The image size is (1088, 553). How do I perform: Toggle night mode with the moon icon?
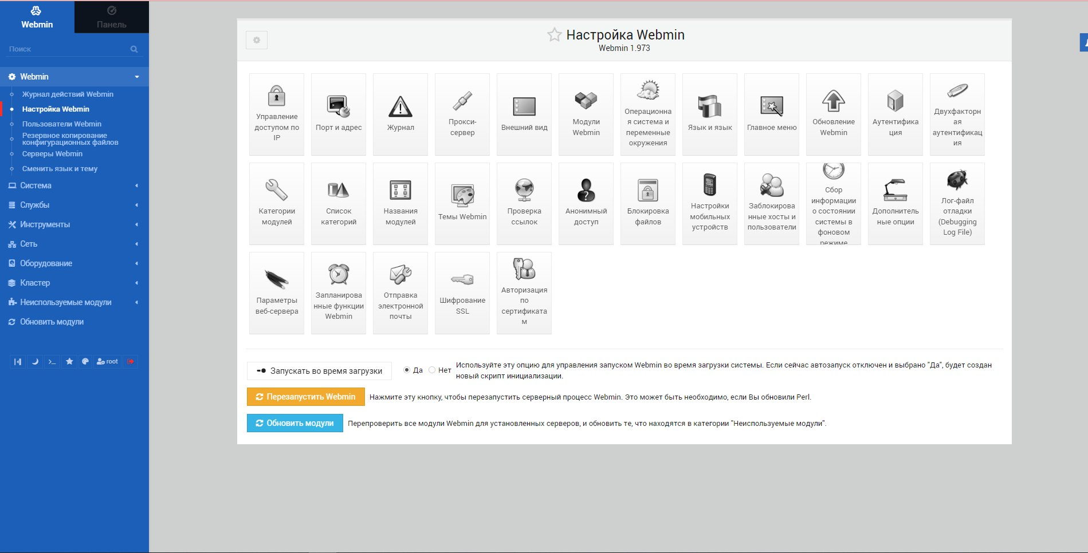35,362
